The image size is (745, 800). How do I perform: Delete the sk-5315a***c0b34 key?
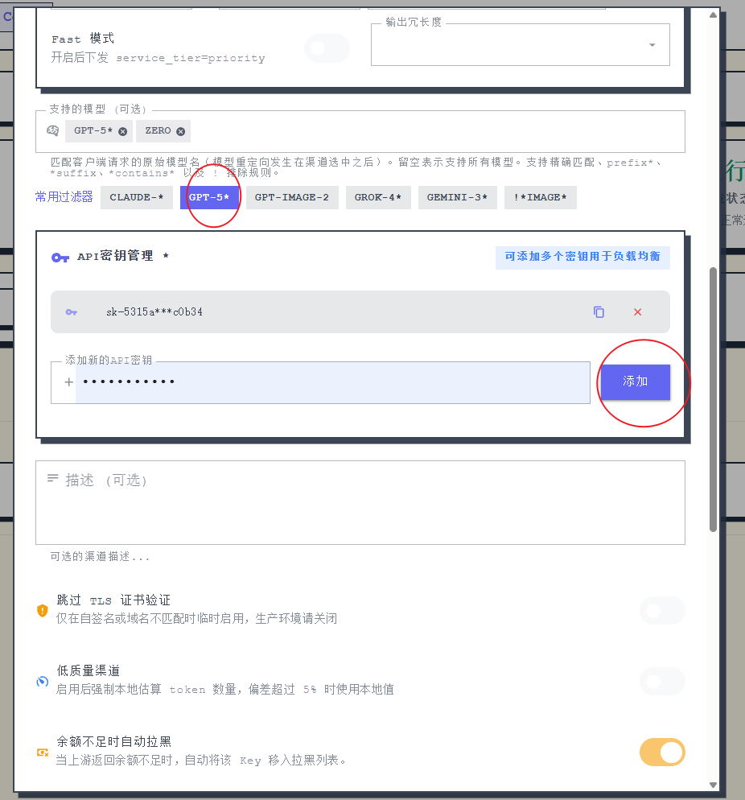(x=637, y=311)
